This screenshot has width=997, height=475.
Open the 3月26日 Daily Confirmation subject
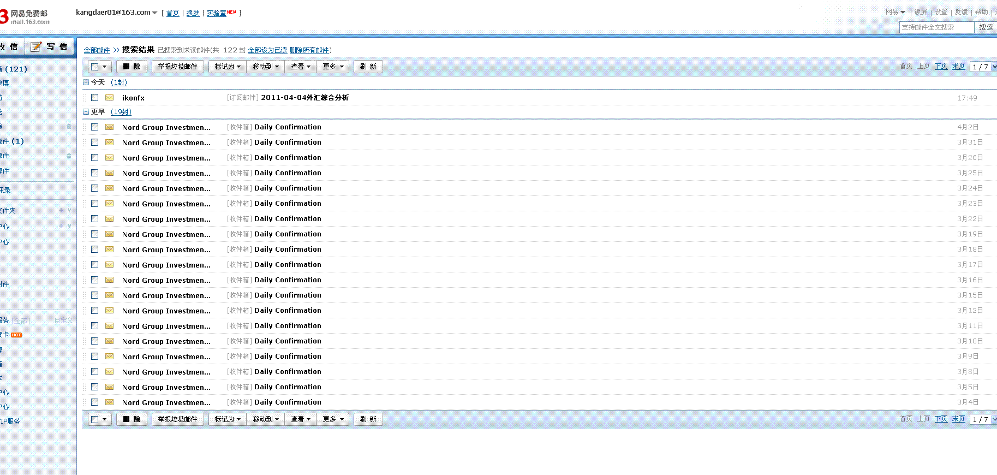288,158
